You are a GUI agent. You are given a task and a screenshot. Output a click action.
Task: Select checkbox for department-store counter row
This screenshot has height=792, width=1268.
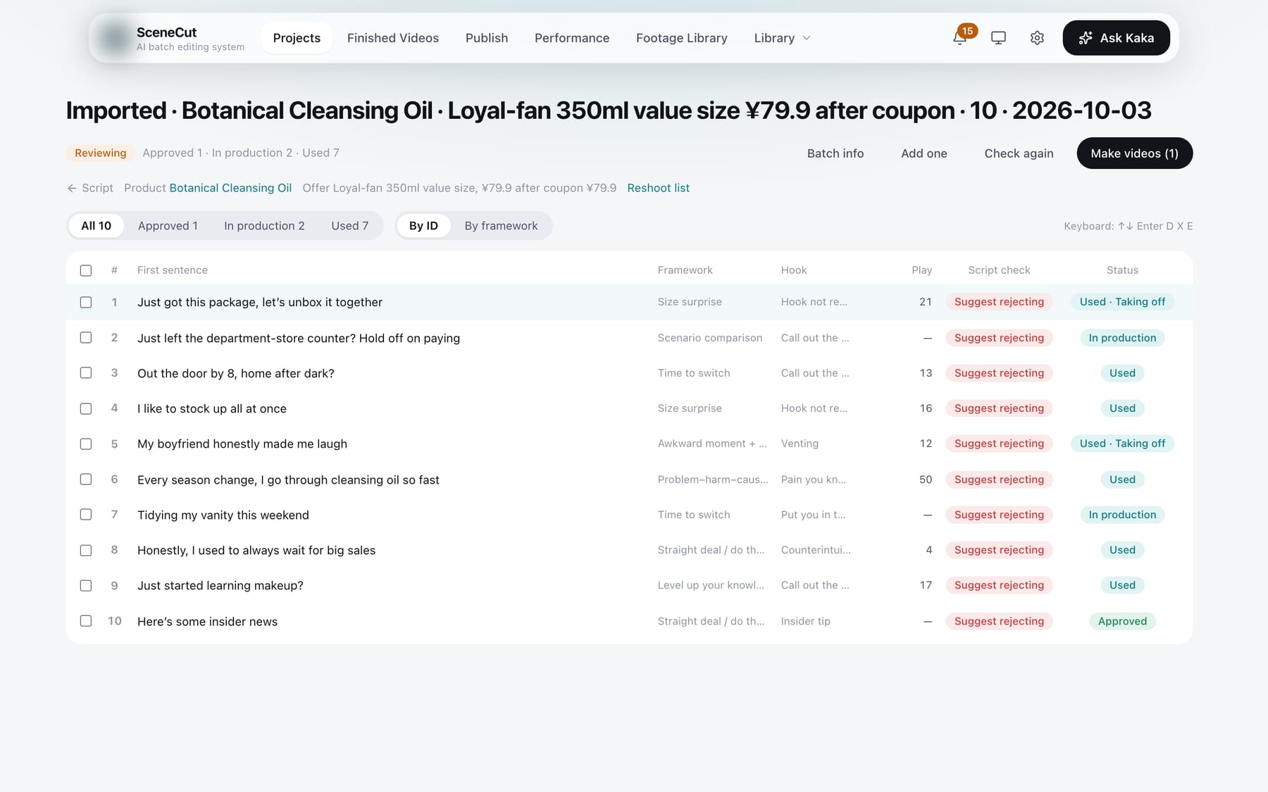click(x=86, y=337)
